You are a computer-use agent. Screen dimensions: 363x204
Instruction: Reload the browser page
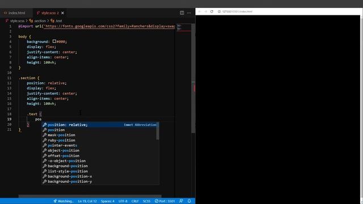click(212, 11)
